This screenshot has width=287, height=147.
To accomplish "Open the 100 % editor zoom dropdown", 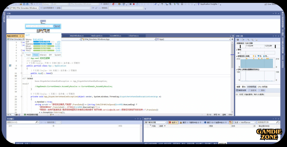I will point(11,114).
